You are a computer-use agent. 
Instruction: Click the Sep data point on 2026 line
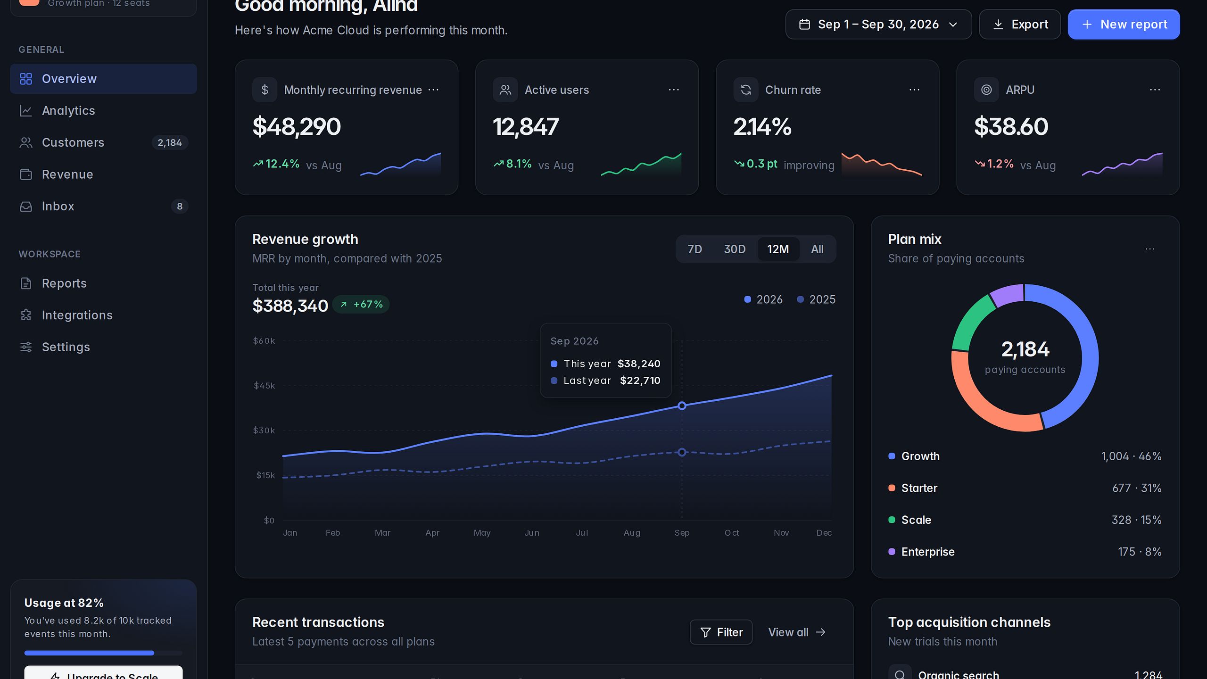point(682,406)
